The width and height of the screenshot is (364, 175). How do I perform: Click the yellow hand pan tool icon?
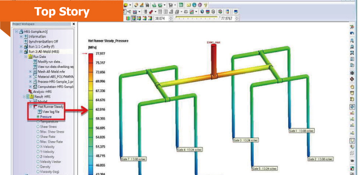pos(352,87)
